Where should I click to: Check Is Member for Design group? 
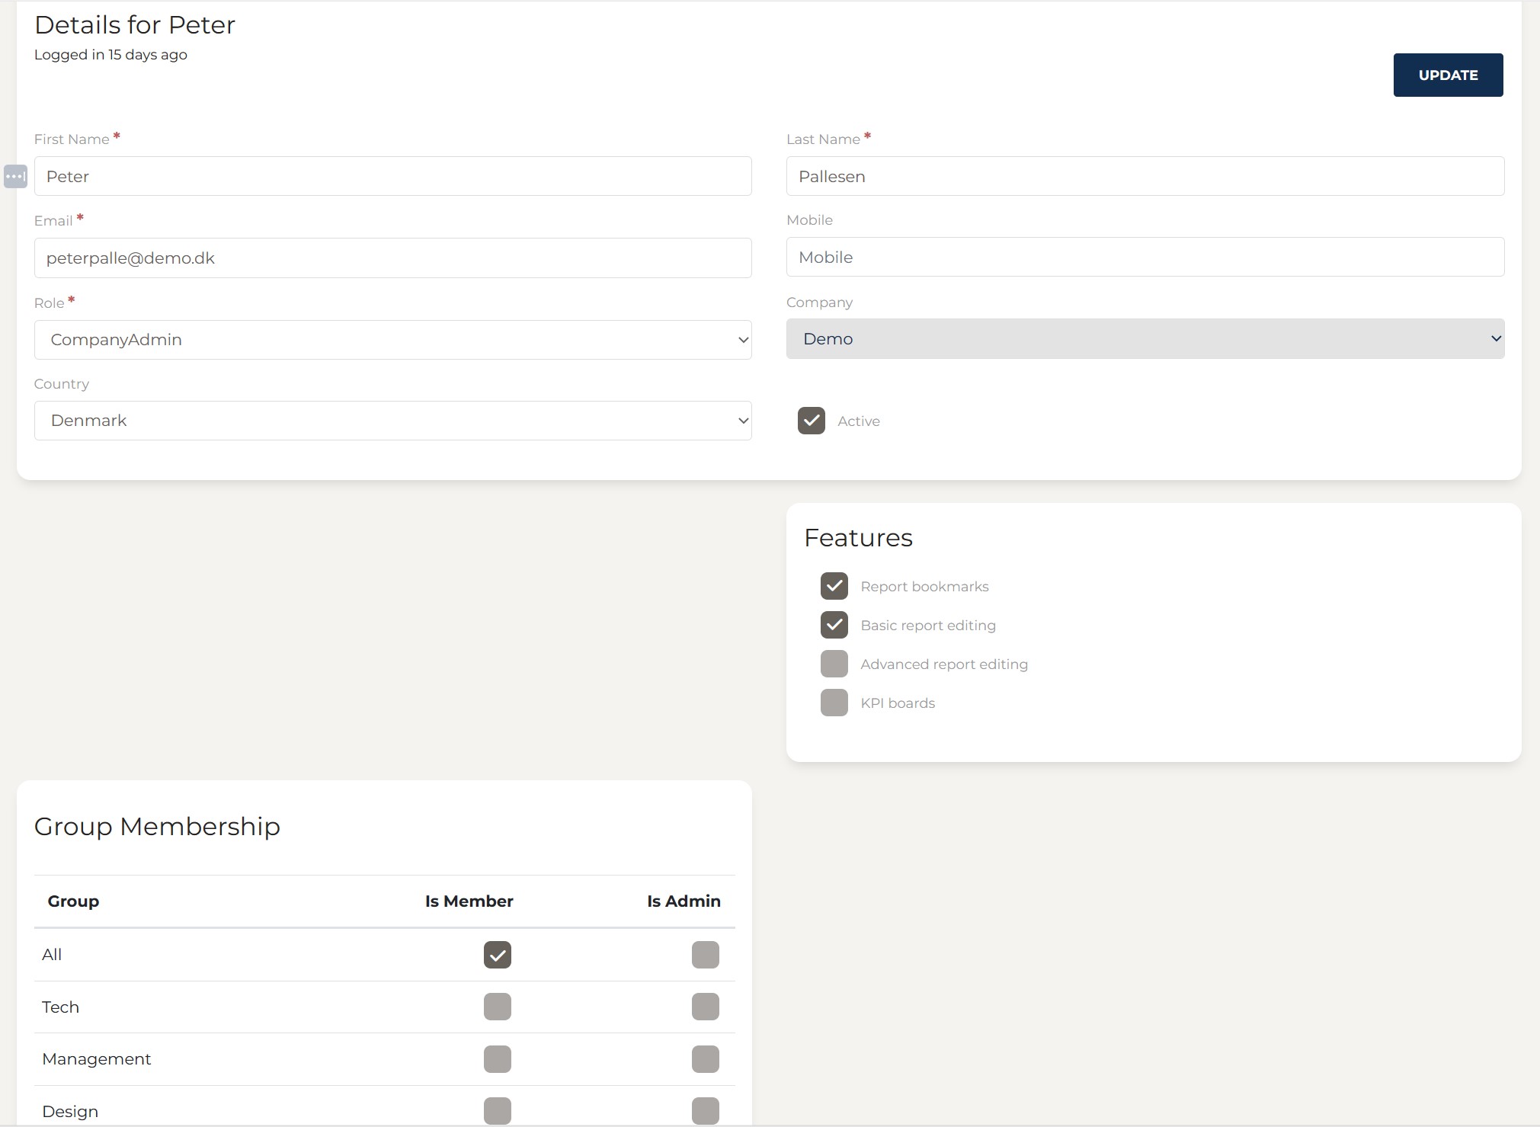(x=497, y=1111)
